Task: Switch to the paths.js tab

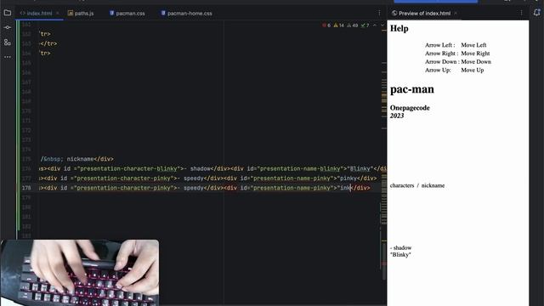Action: tap(81, 14)
